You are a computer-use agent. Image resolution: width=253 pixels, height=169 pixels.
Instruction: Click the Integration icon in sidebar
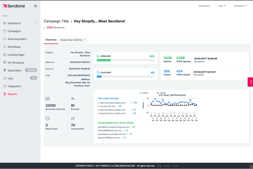(x=5, y=86)
